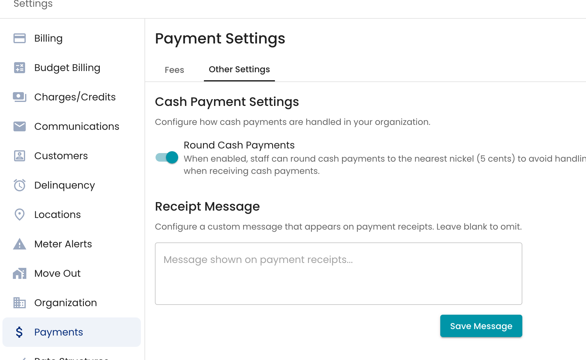Click the Organization building icon
The height and width of the screenshot is (360, 586).
pyautogui.click(x=20, y=303)
